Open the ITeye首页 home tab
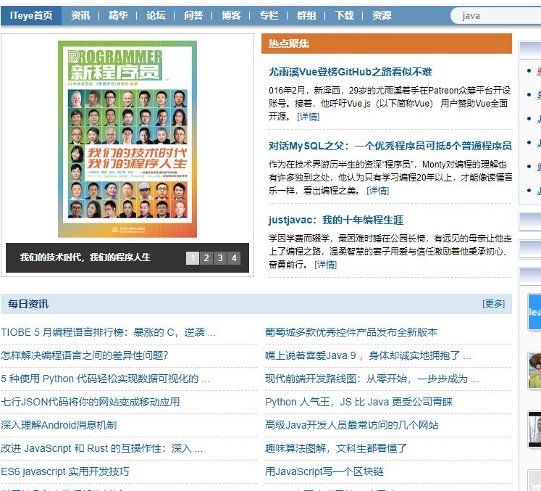This screenshot has height=491, width=541. (31, 15)
